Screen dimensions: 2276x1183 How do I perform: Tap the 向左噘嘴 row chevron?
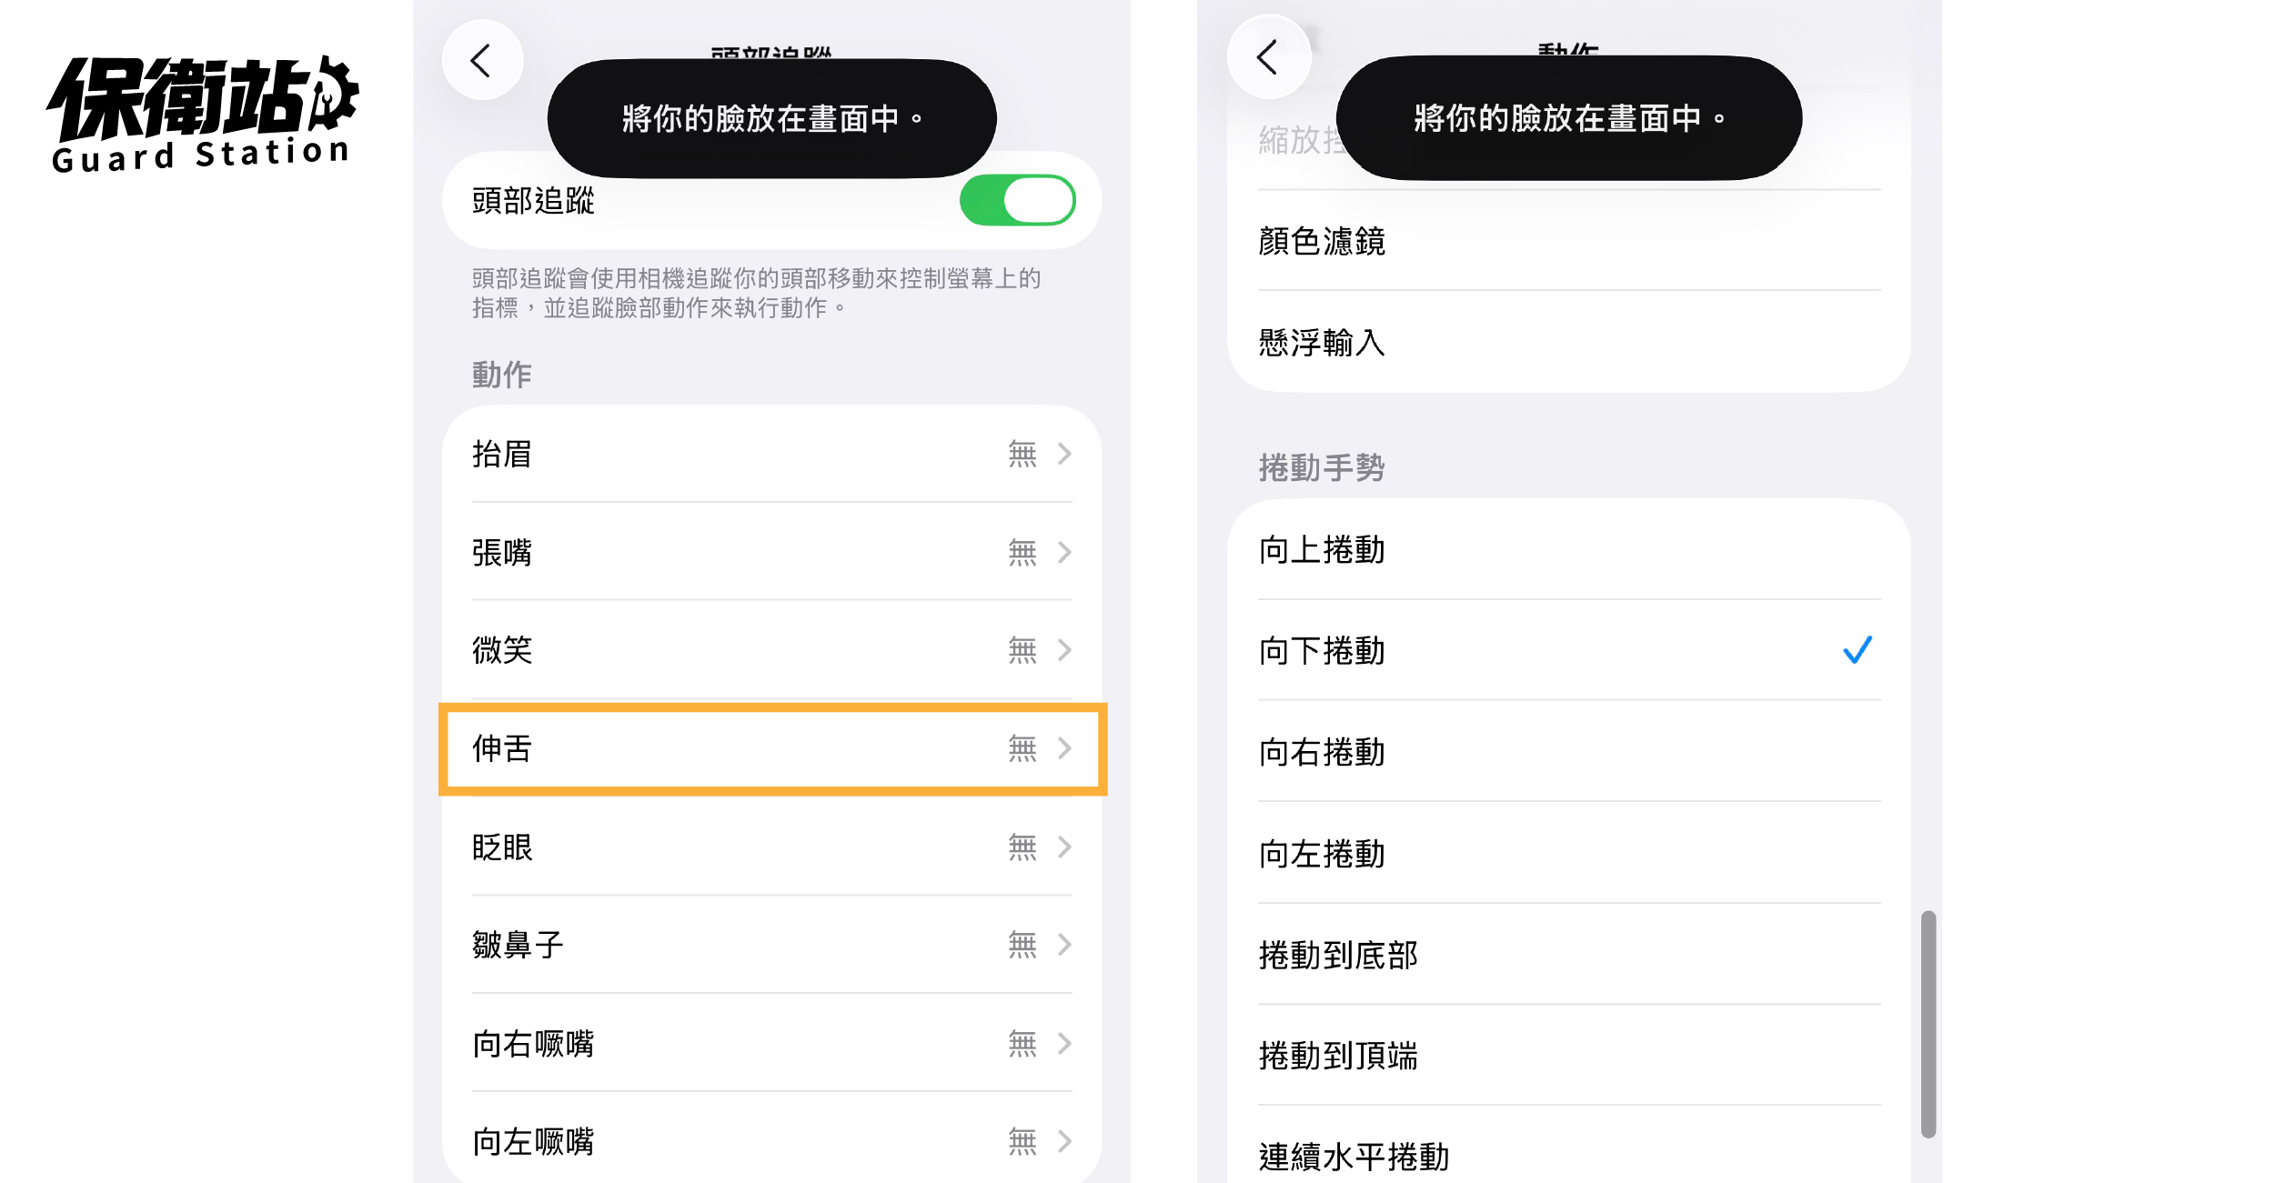coord(1064,1141)
